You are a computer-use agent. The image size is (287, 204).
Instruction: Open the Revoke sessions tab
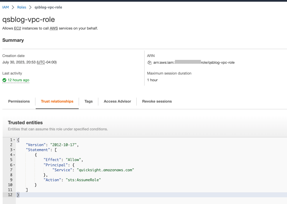tap(157, 101)
